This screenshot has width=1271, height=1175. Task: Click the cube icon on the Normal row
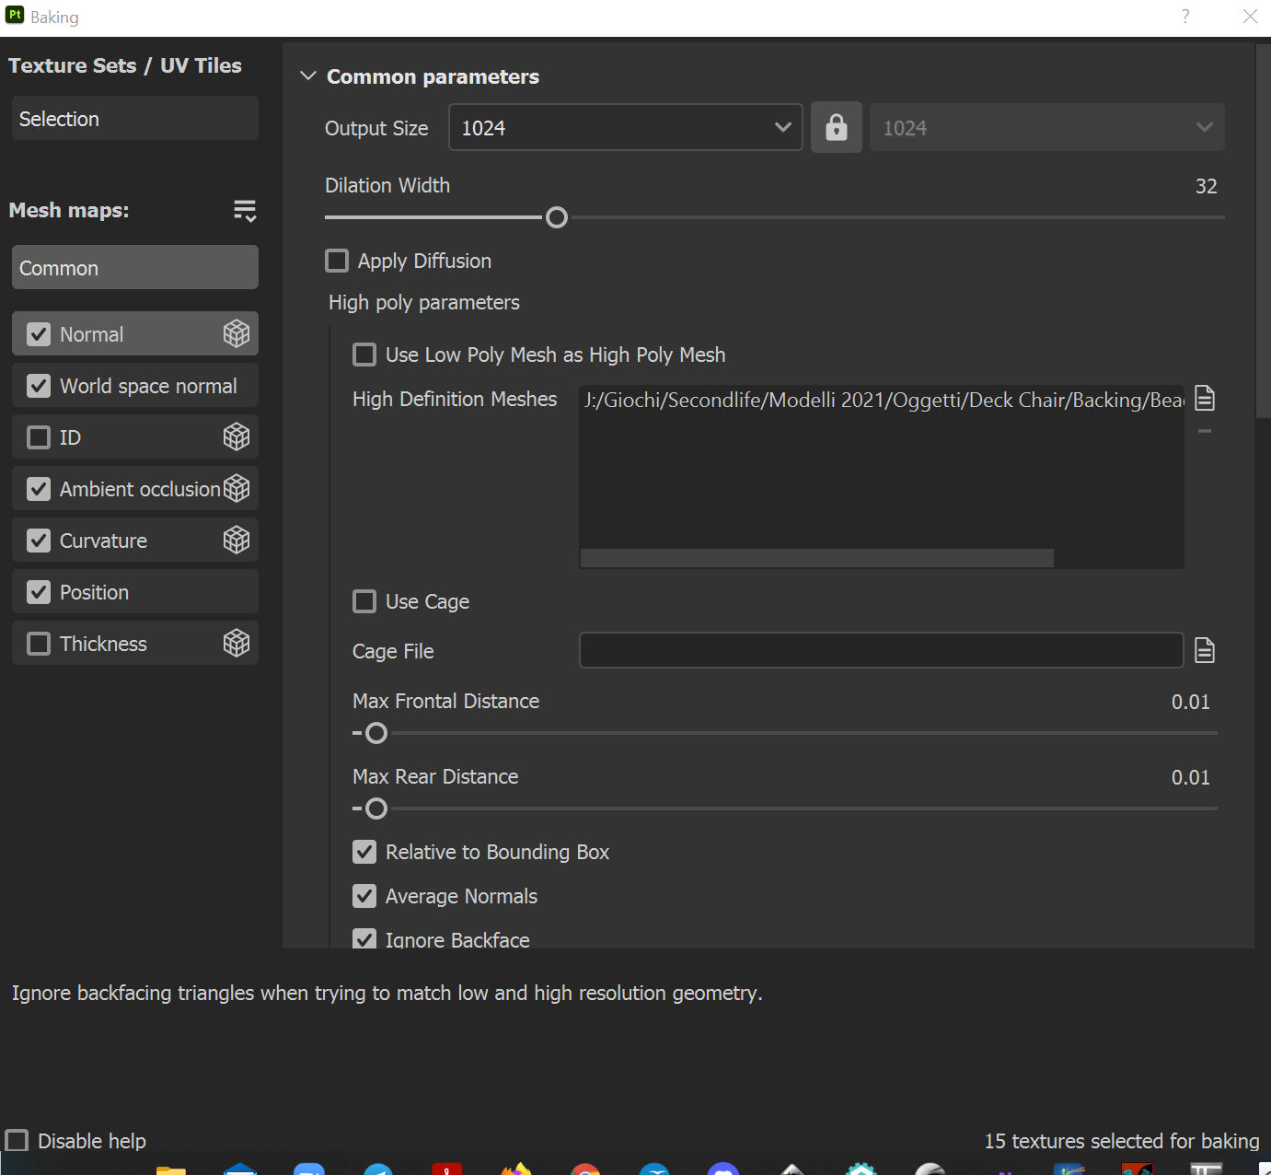coord(237,333)
